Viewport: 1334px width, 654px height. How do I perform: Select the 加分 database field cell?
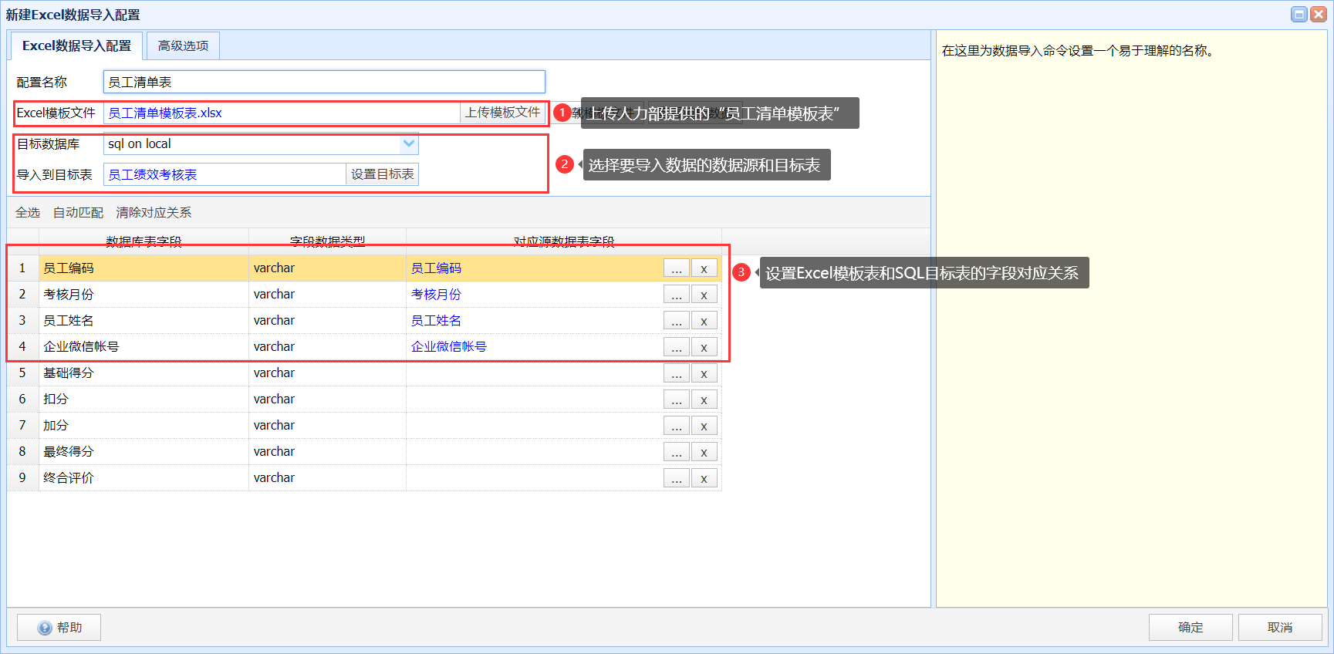[144, 426]
